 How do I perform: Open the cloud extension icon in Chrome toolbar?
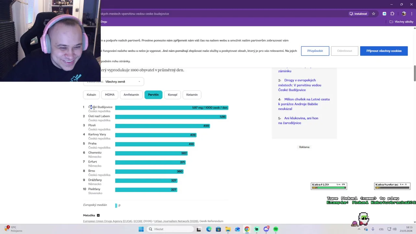coord(384,14)
